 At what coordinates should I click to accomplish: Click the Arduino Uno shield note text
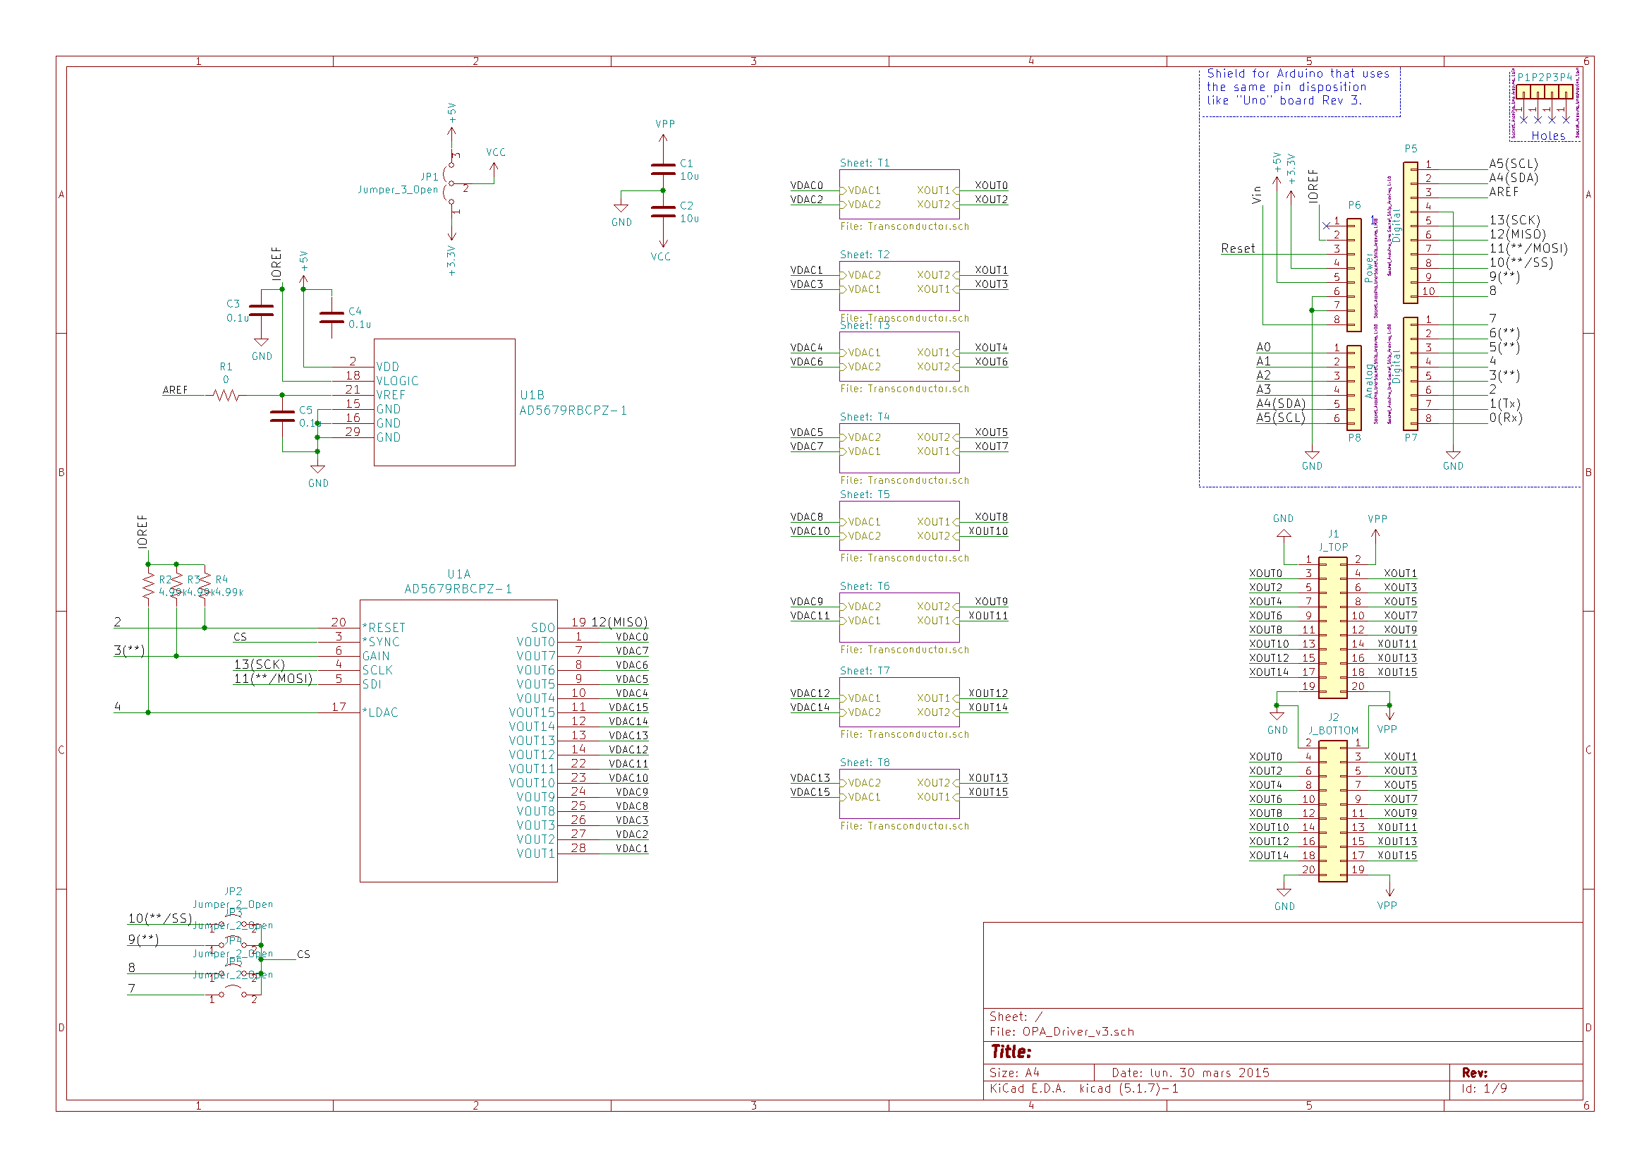tap(1297, 87)
